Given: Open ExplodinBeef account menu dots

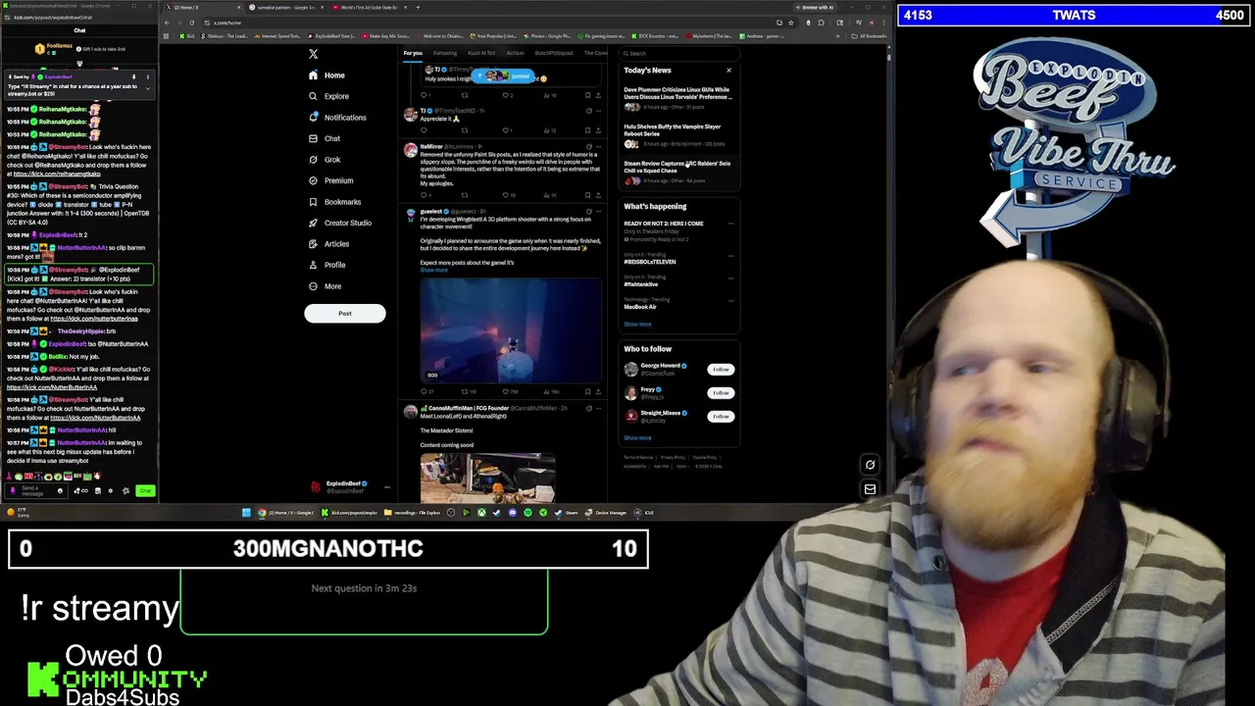Looking at the screenshot, I should 387,486.
